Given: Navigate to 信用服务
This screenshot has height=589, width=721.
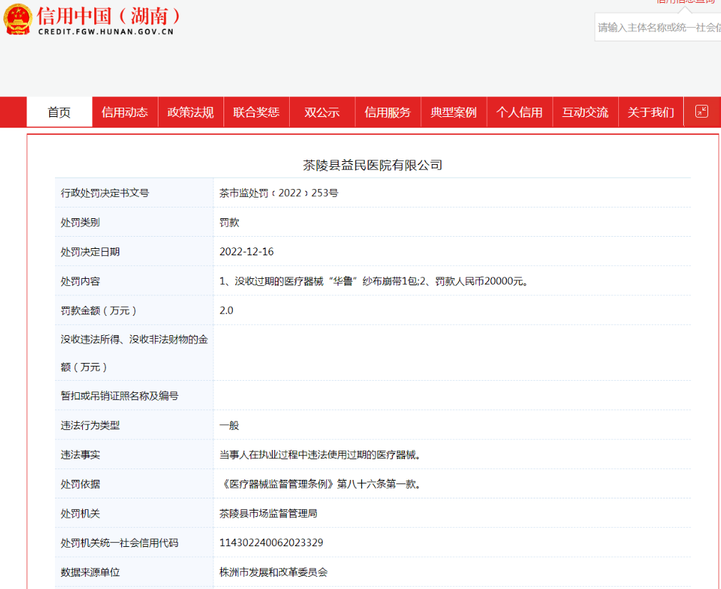Looking at the screenshot, I should pyautogui.click(x=388, y=112).
